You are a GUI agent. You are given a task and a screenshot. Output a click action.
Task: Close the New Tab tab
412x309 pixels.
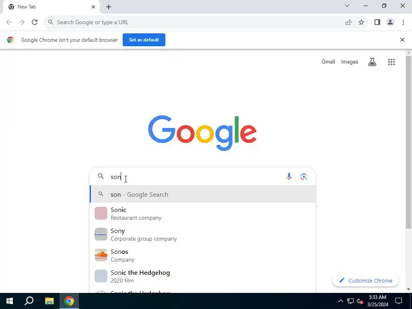click(x=93, y=7)
